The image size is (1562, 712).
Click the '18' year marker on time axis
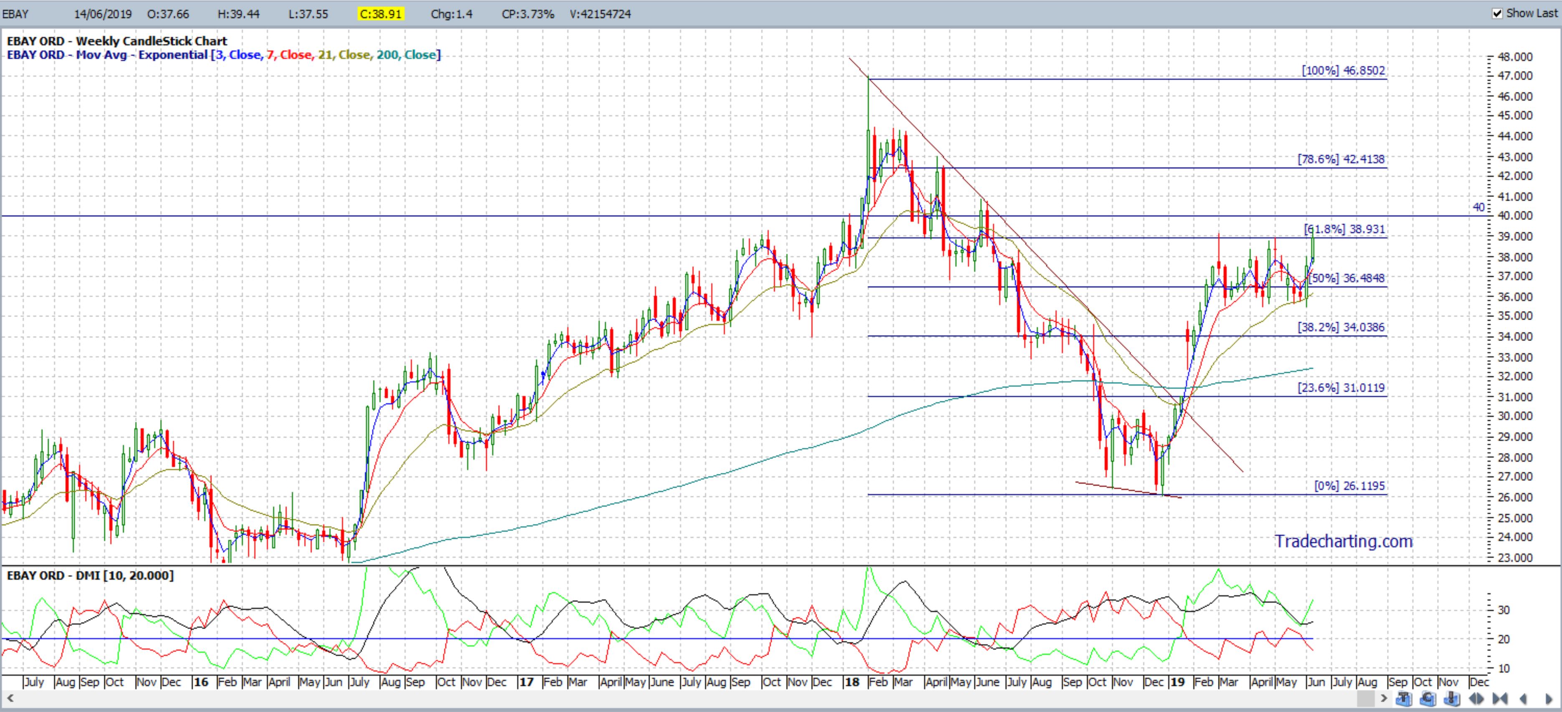point(852,682)
